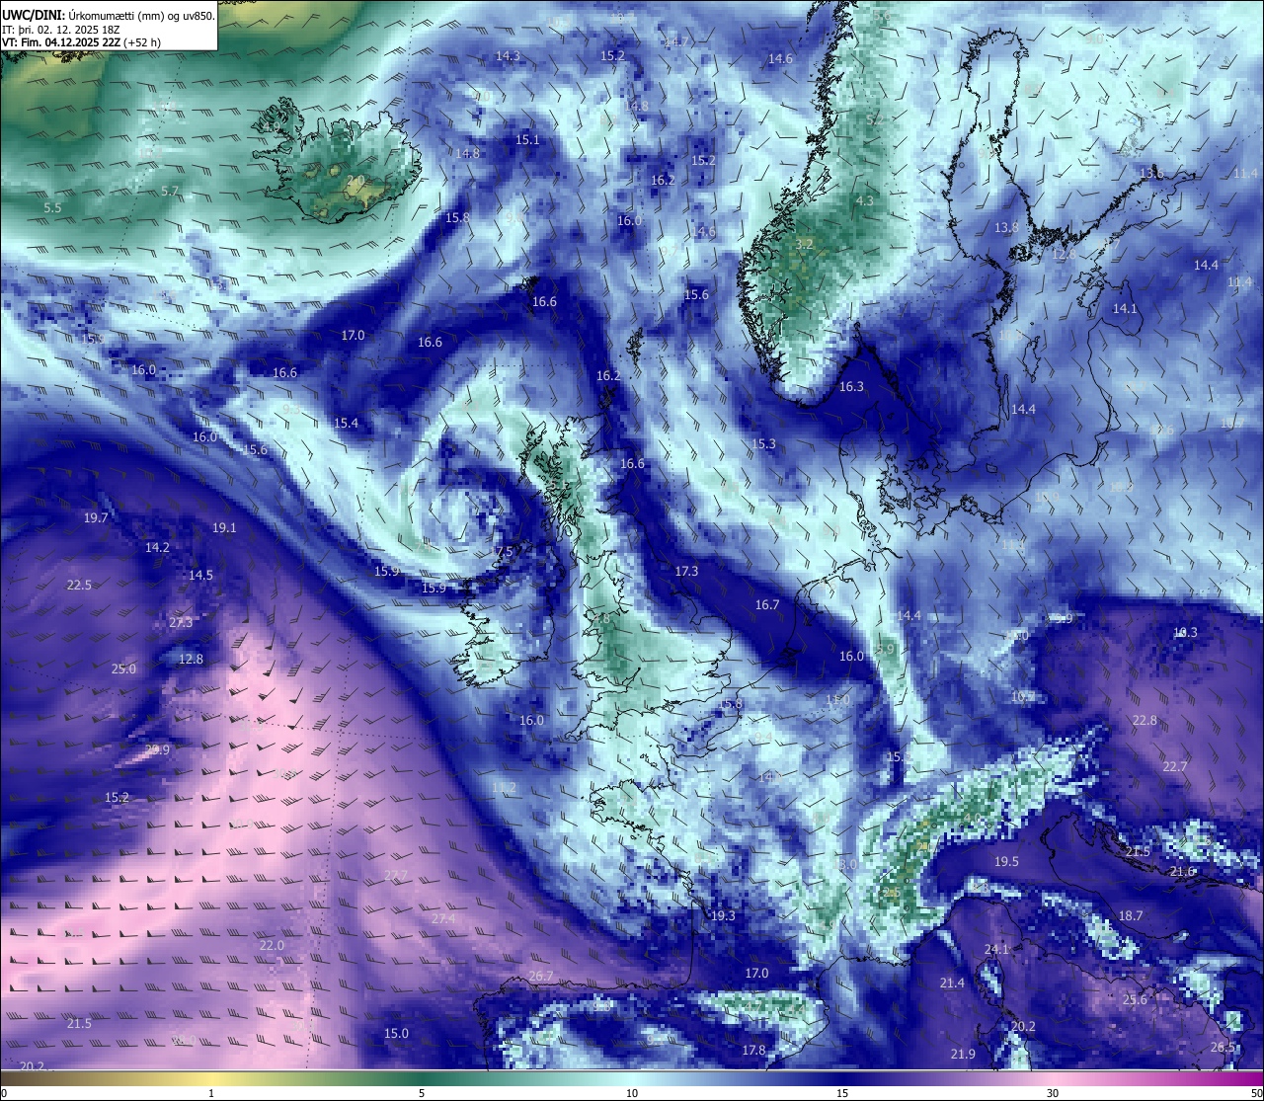This screenshot has height=1101, width=1264.
Task: Click the map value '21.4'
Action: 952,983
